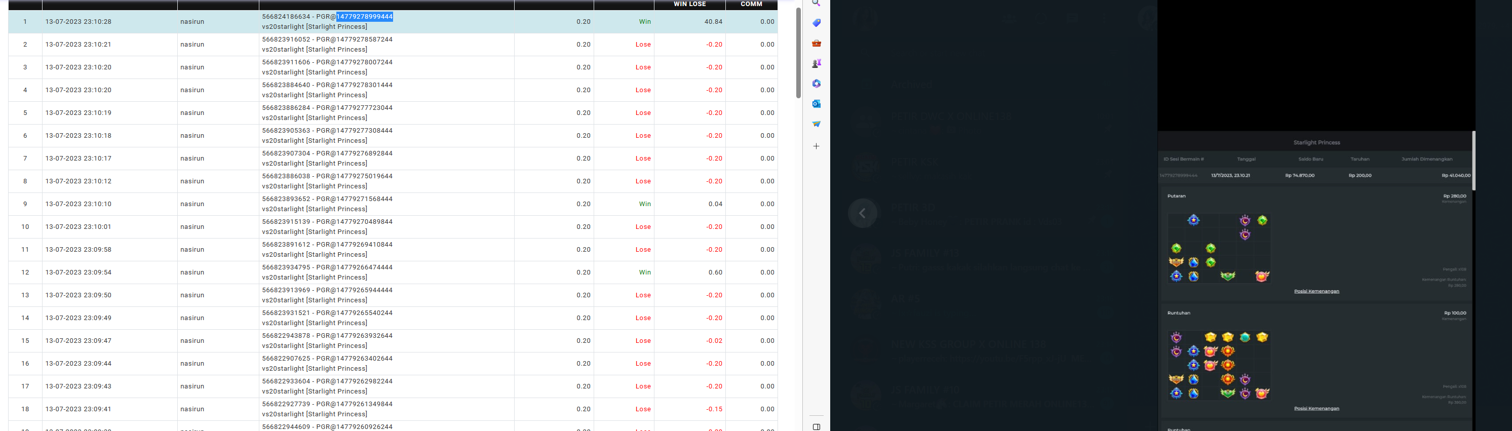The height and width of the screenshot is (431, 1512).
Task: Click the Rp 74.870,00 balance value
Action: [1300, 176]
